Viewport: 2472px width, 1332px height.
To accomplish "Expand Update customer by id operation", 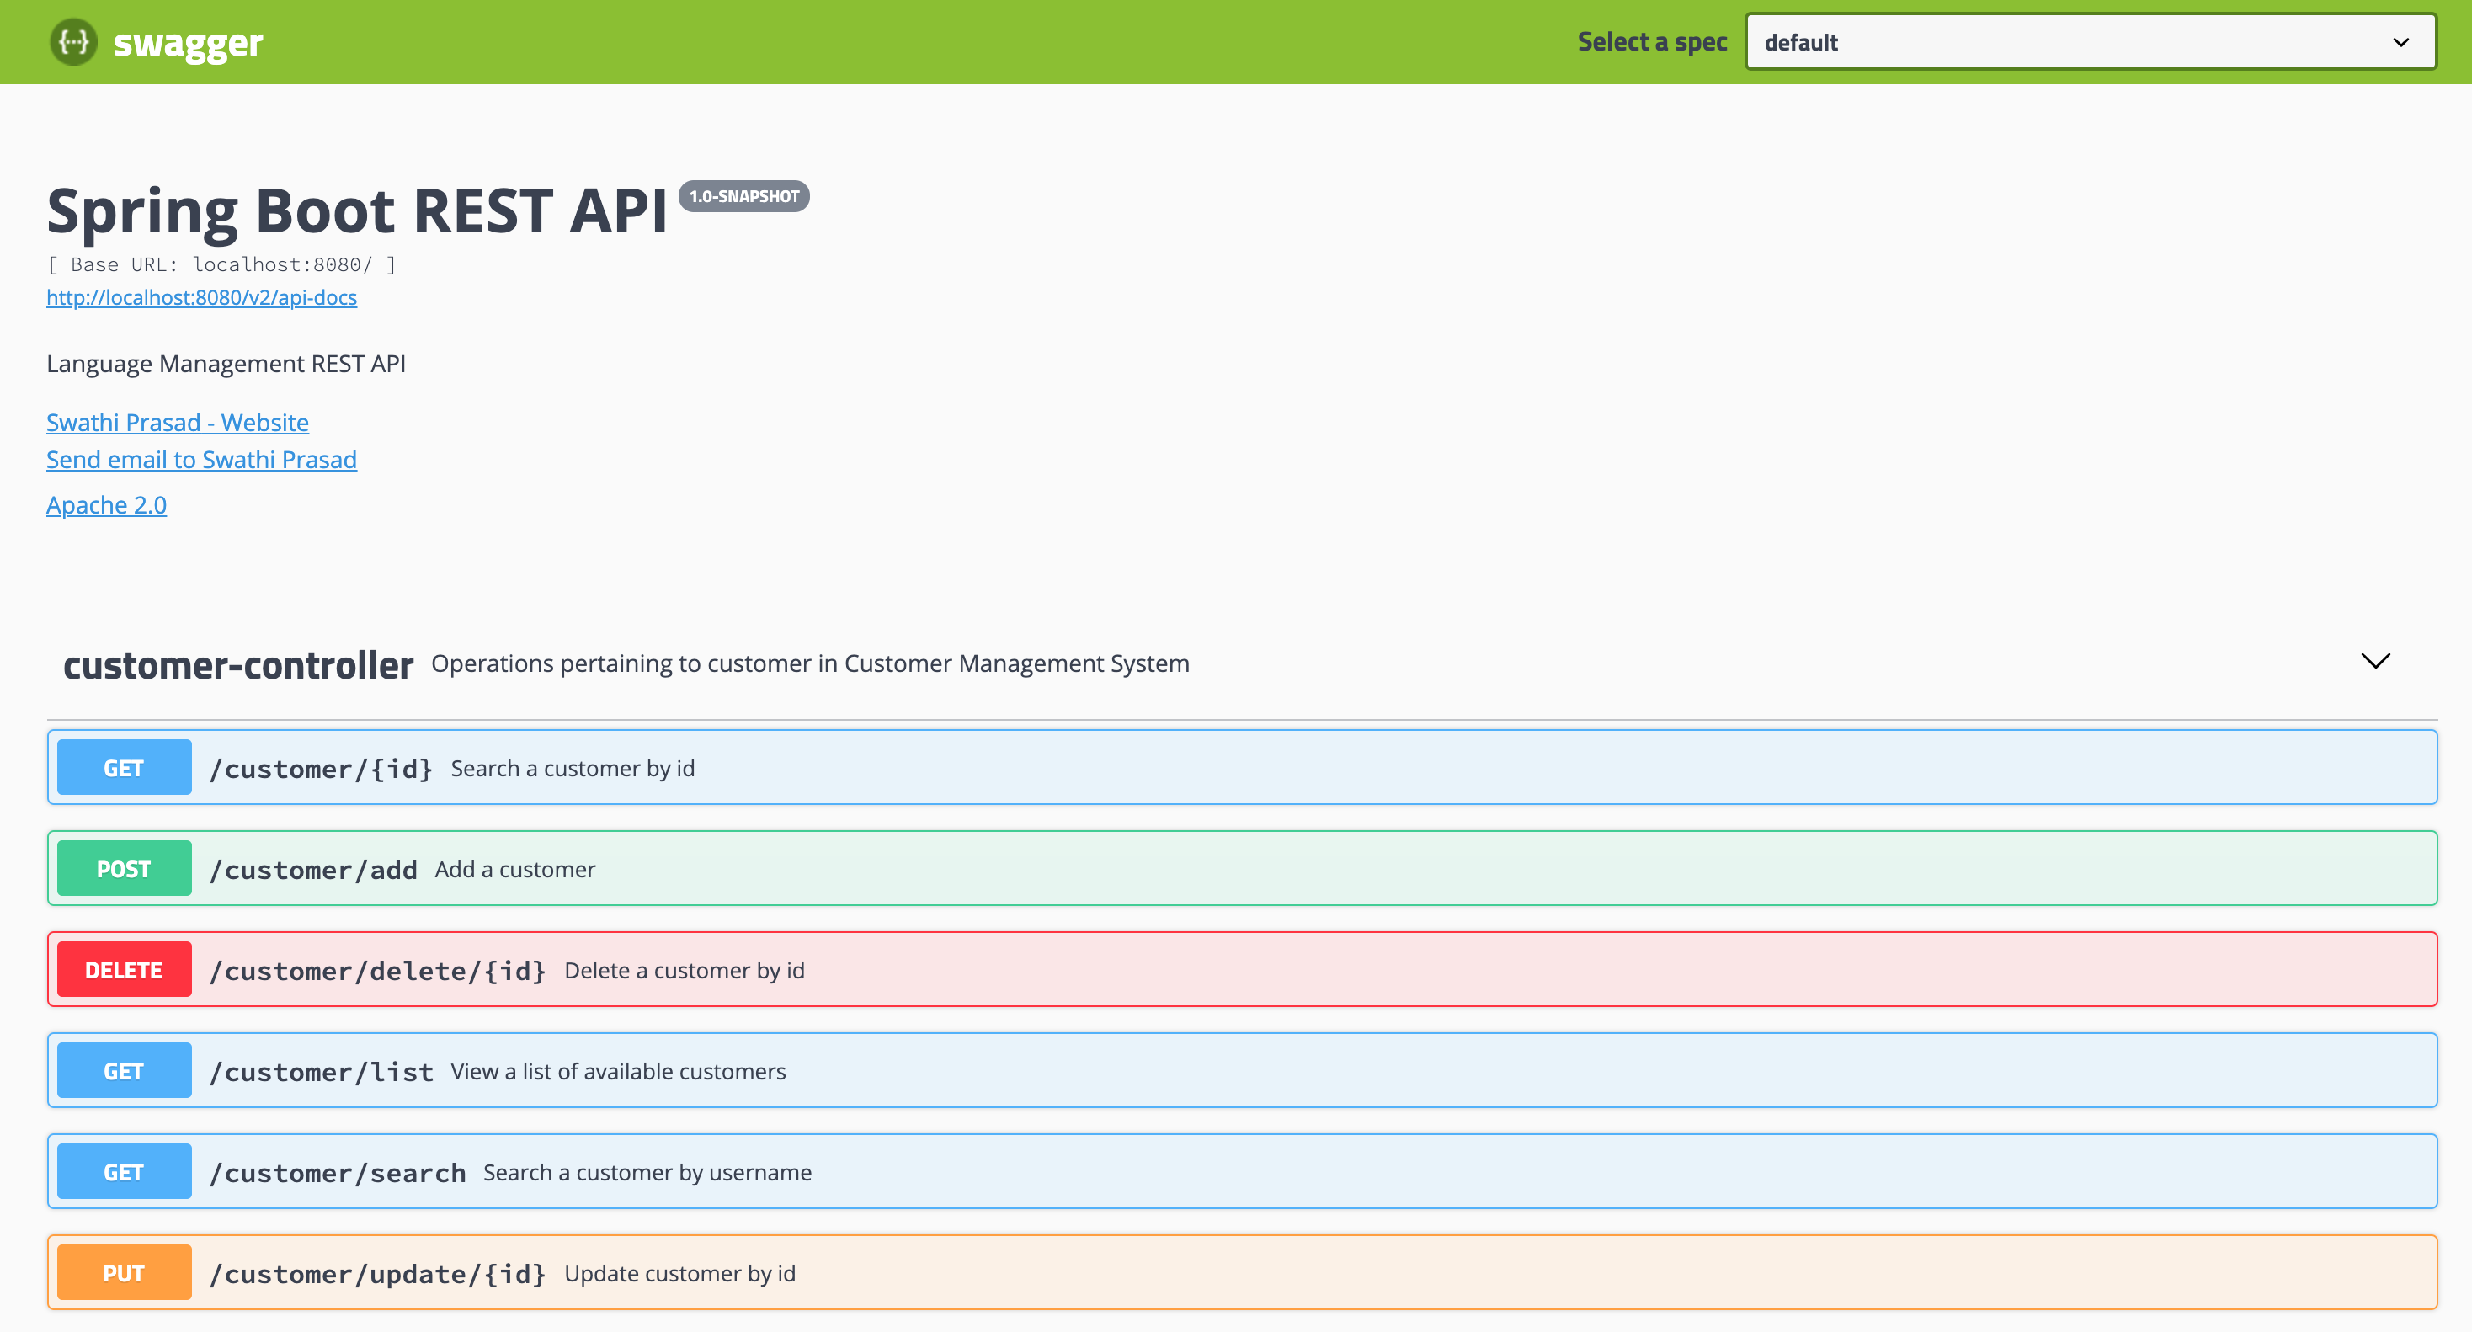I will coord(679,1273).
